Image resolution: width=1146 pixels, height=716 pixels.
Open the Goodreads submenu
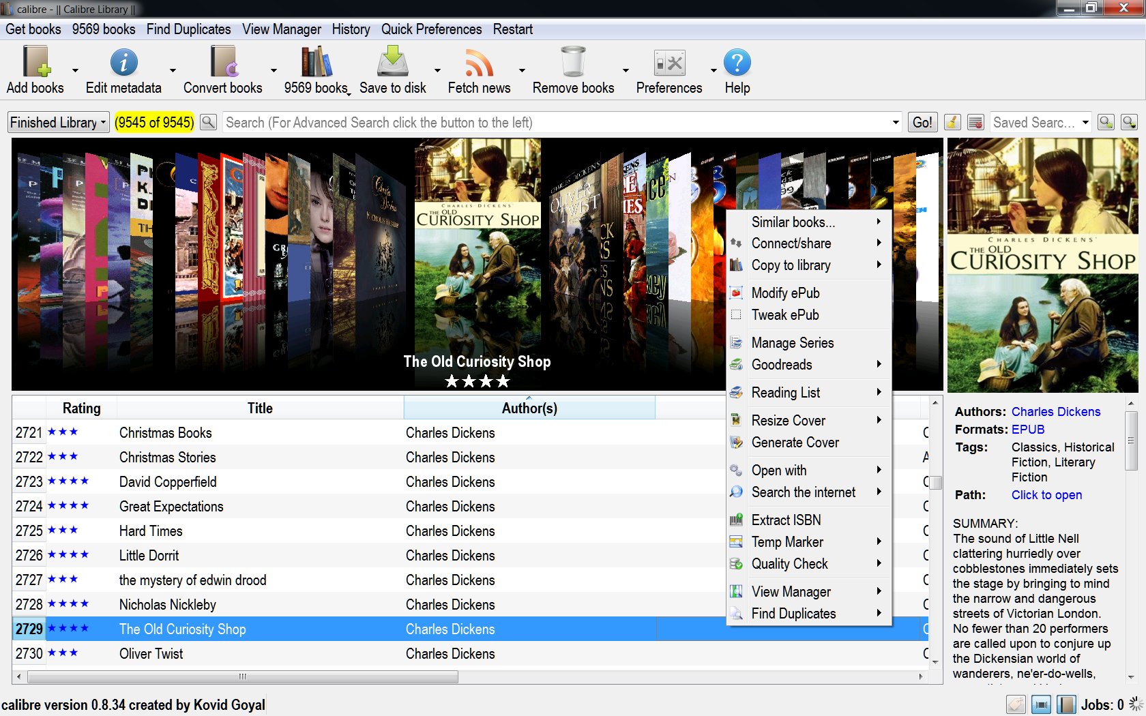(x=809, y=365)
